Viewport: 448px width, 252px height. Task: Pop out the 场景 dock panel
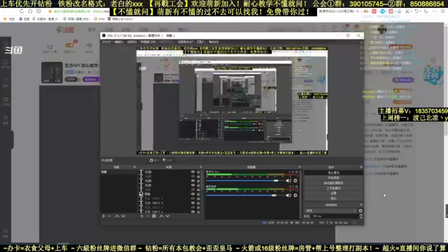134,167
